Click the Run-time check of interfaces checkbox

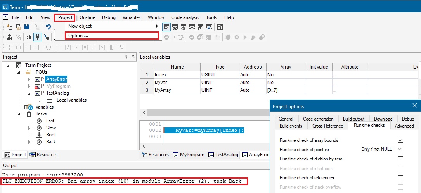click(x=400, y=168)
